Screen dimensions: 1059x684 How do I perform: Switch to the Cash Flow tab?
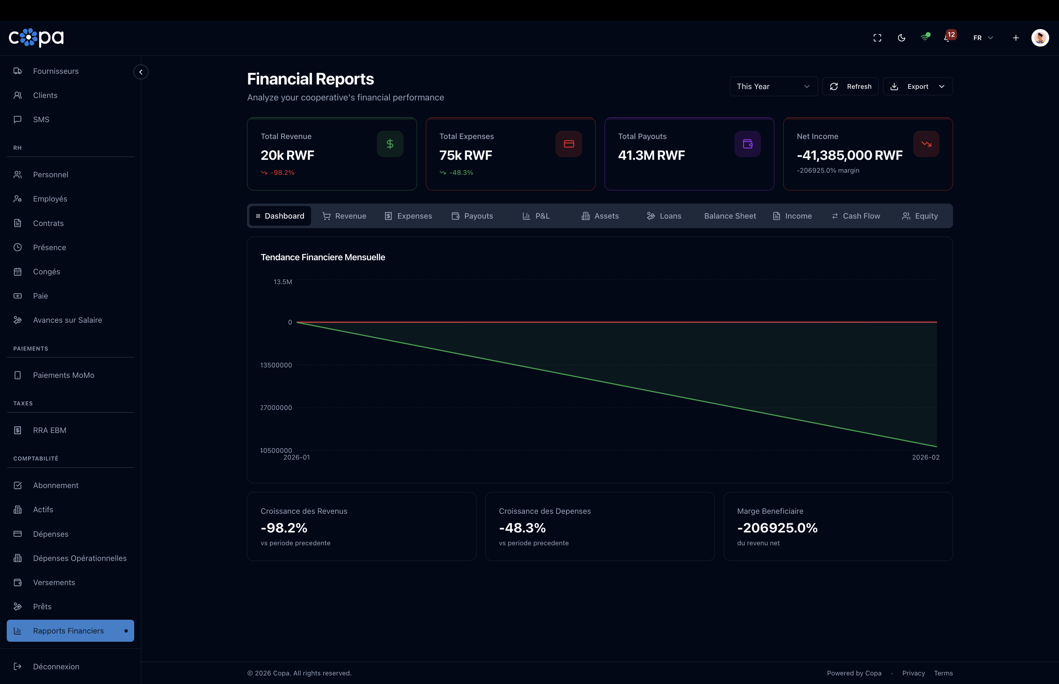[856, 216]
